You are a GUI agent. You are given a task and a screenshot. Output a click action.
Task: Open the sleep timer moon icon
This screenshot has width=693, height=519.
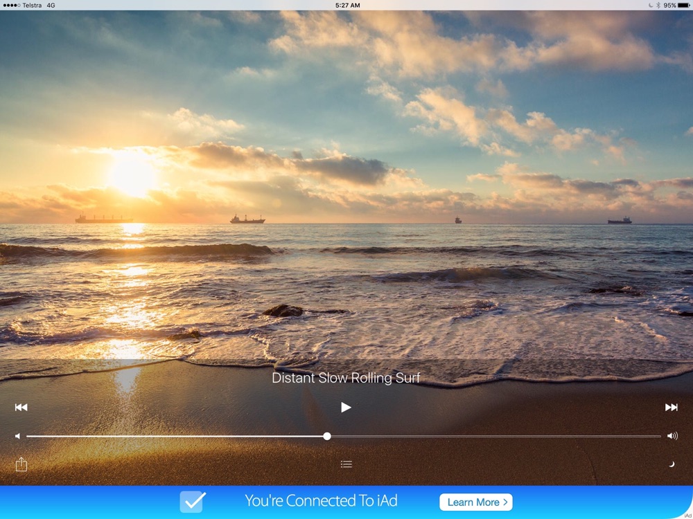tap(672, 464)
